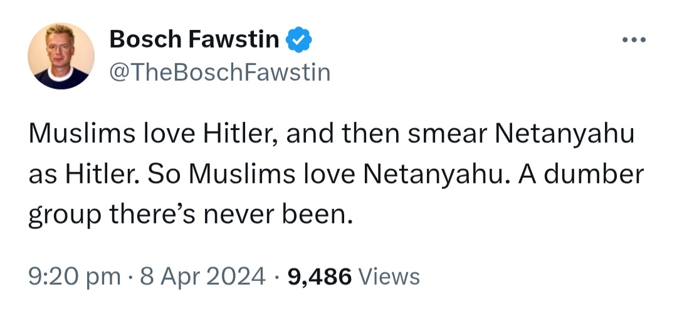
Task: Click the word "dumber" in the tweet
Action: point(594,174)
